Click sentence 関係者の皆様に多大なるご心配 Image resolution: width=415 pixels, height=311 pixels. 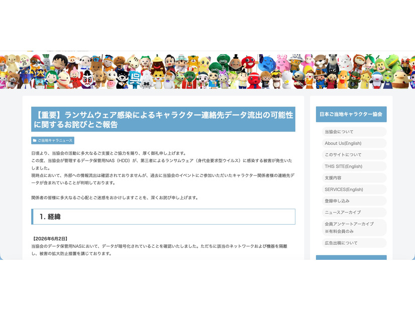(x=115, y=198)
